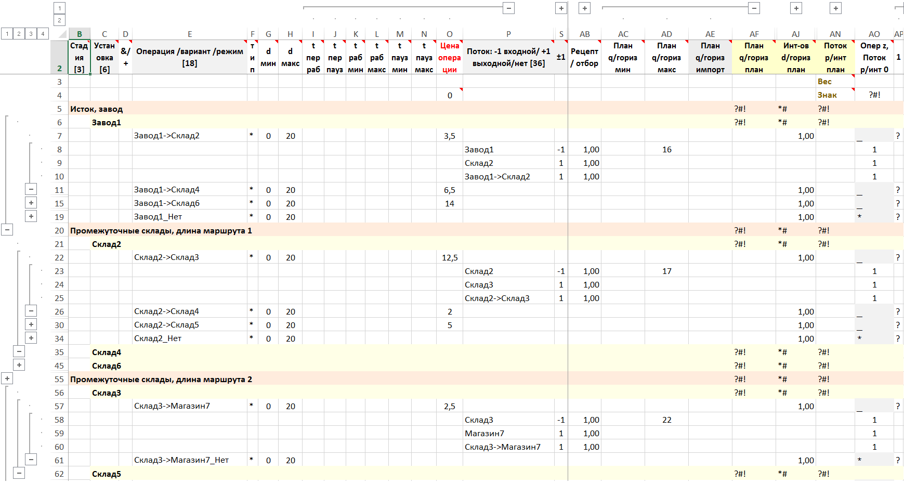Select the red 'Цена операции' header cell
The image size is (904, 483).
click(x=449, y=57)
